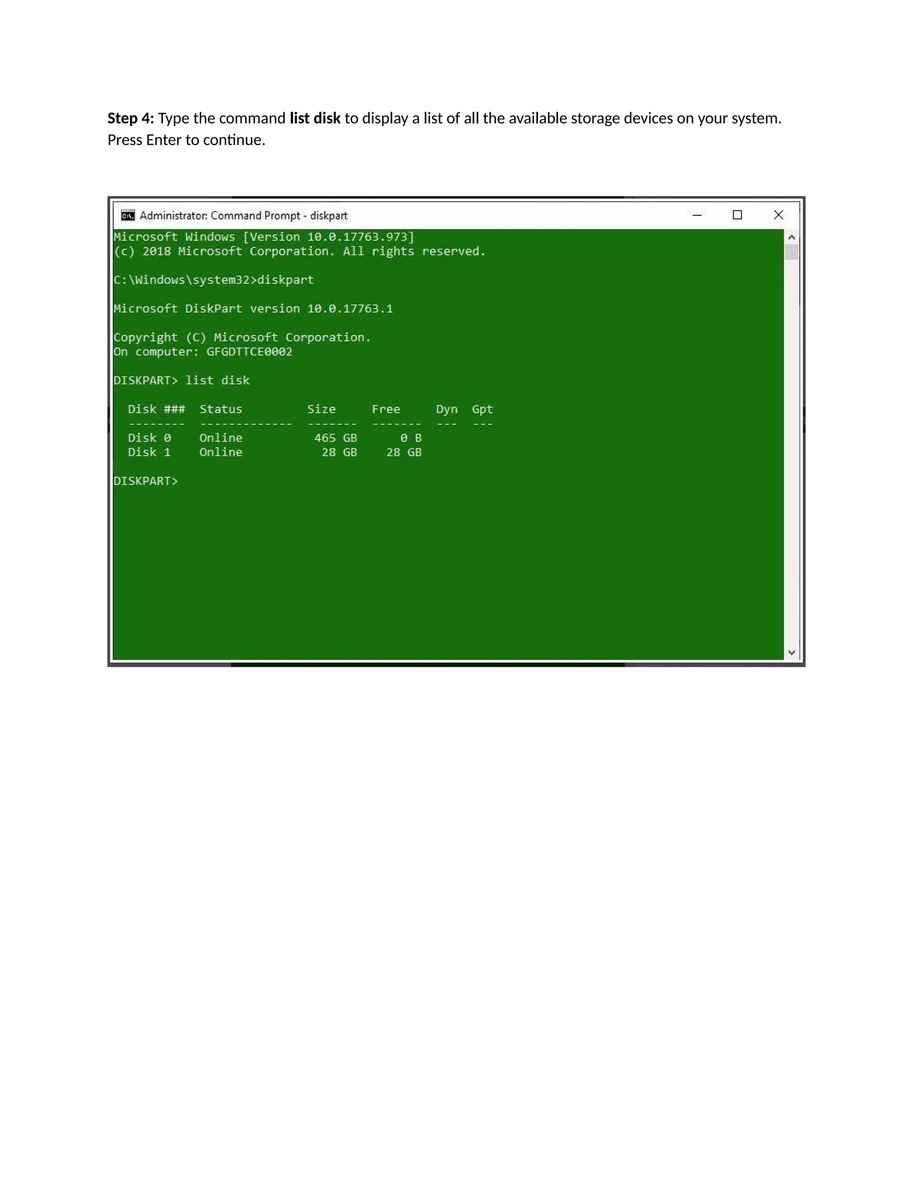Click the 'DISKPART> list disk' command line
913x1182 pixels.
click(x=182, y=380)
